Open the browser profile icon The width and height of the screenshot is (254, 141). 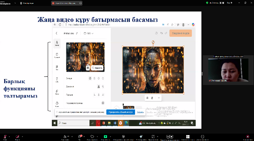click(x=183, y=24)
